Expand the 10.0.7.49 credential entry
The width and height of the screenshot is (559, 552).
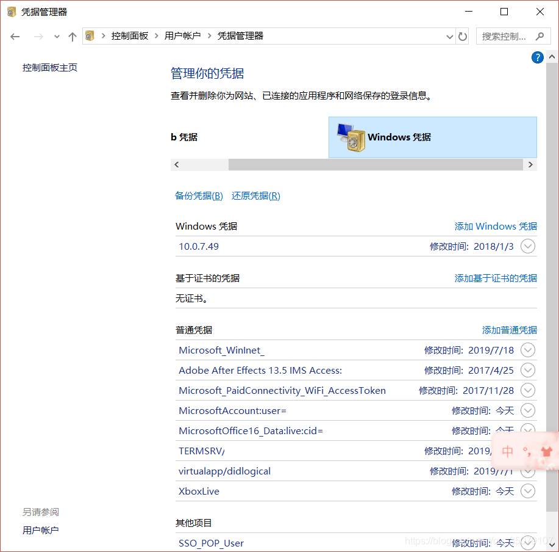pyautogui.click(x=528, y=247)
